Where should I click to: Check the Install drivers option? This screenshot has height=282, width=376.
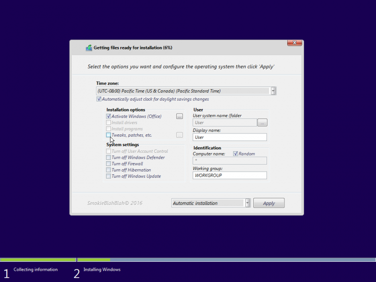(109, 123)
